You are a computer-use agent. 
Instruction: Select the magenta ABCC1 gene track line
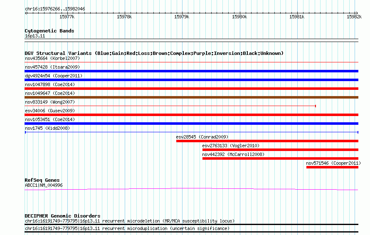tap(191, 189)
